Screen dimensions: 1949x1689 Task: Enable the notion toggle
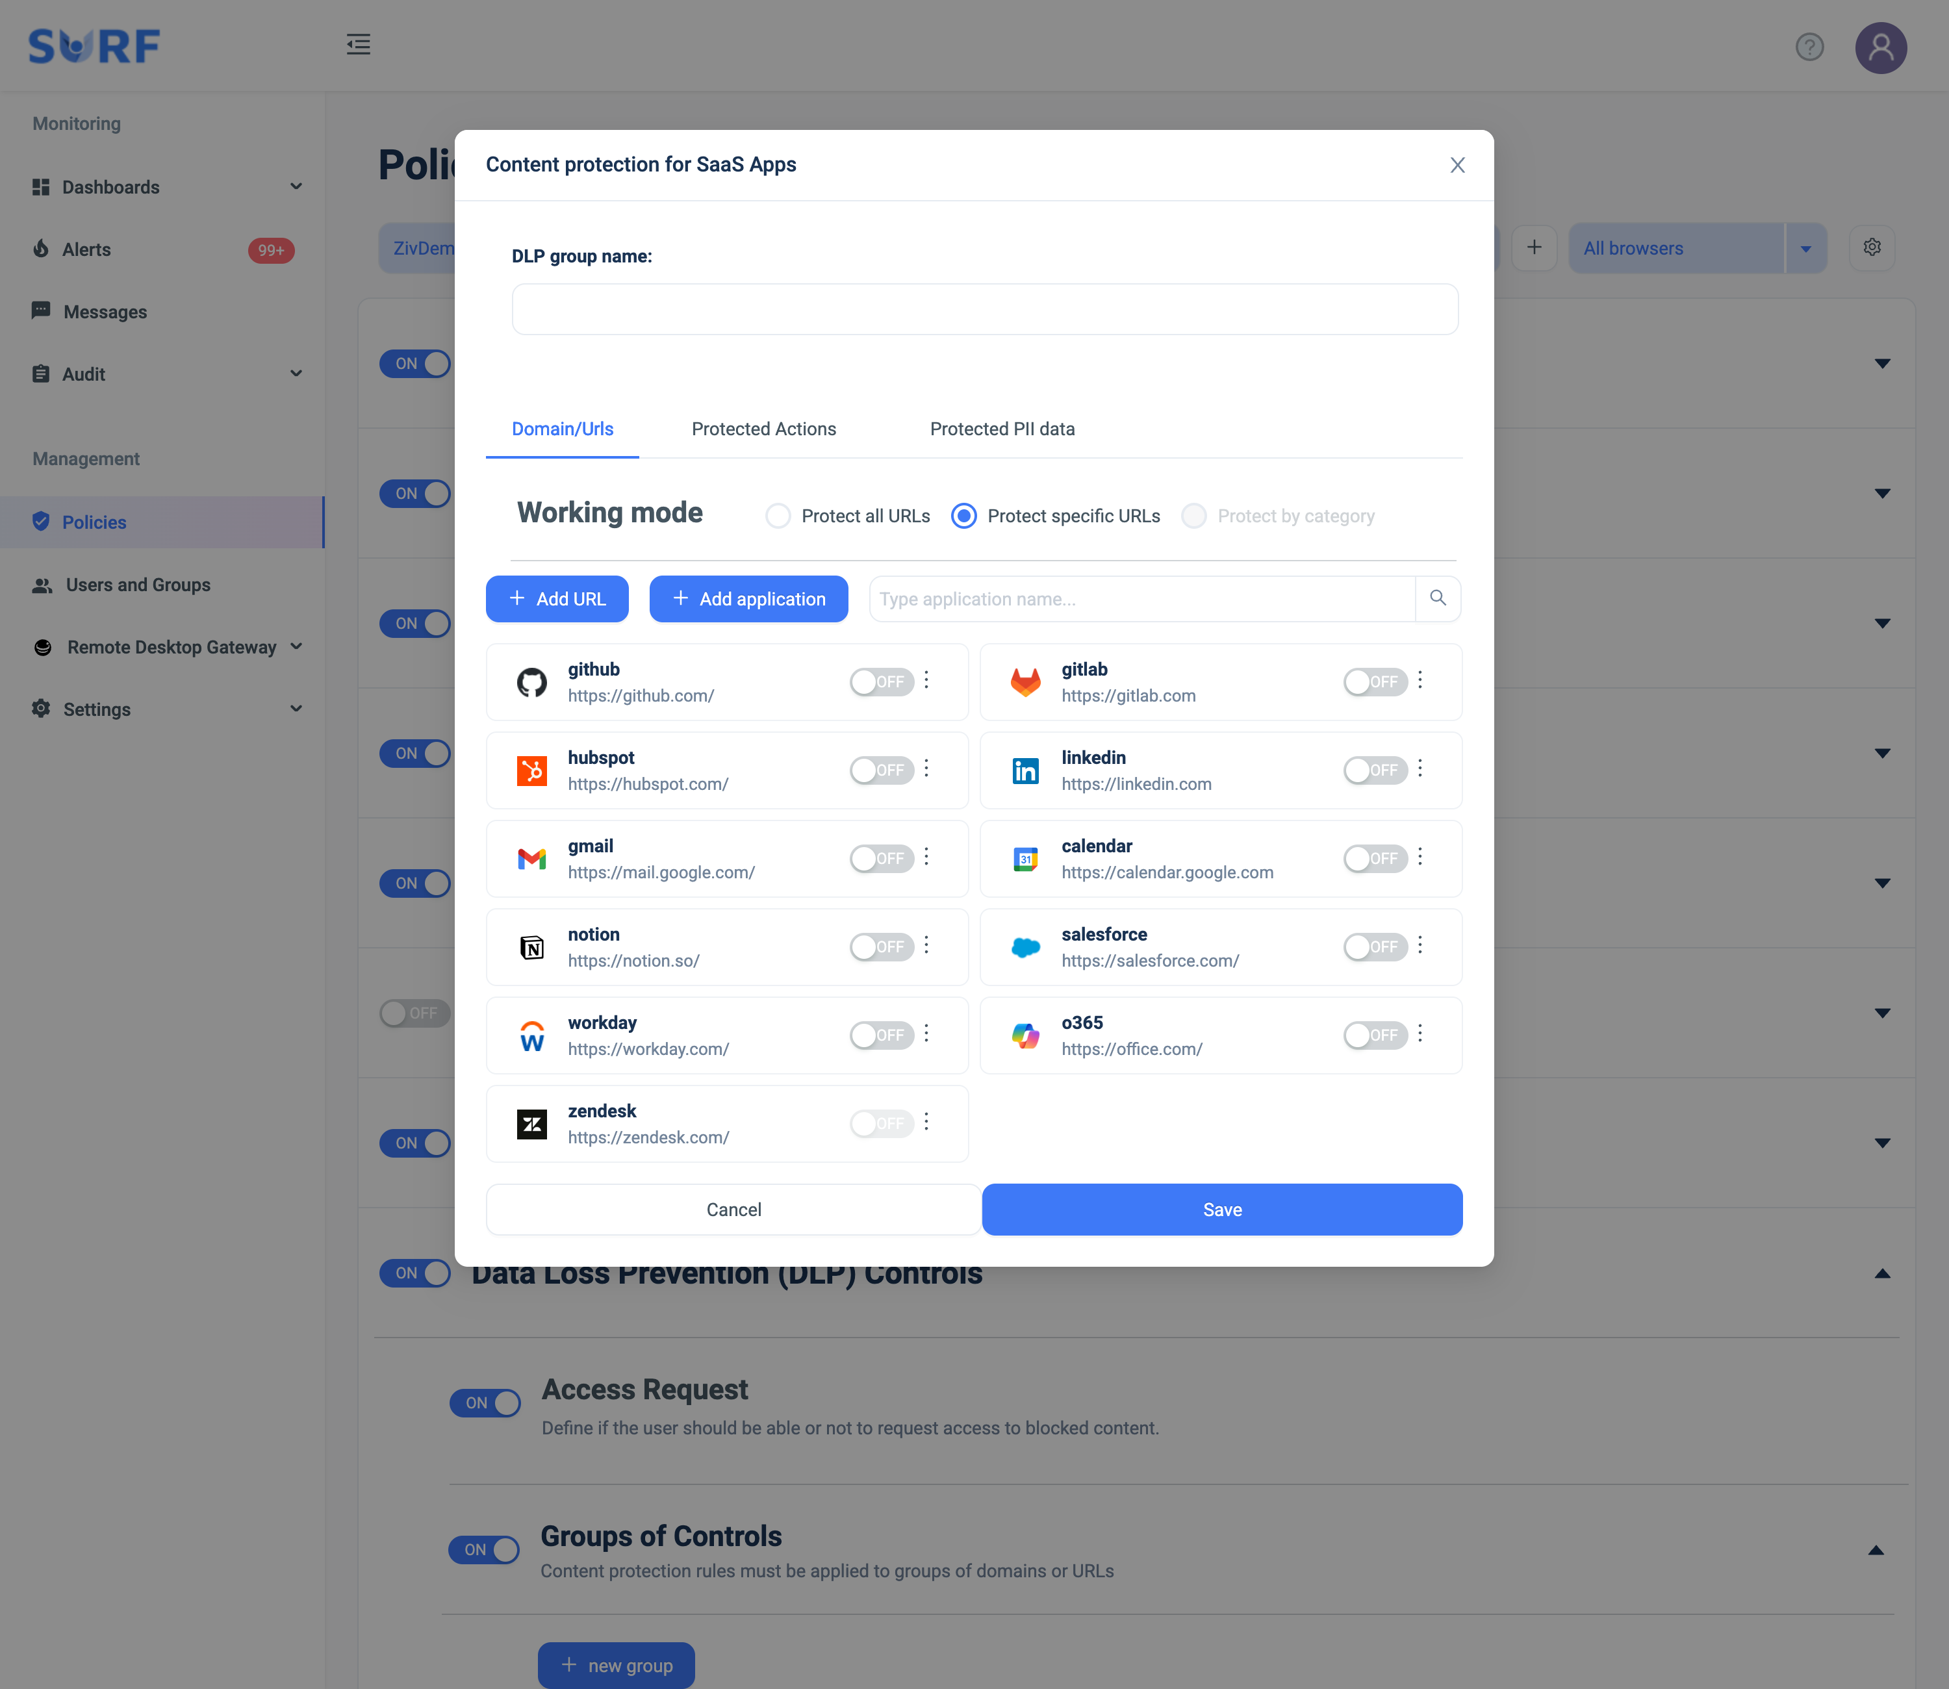click(881, 946)
